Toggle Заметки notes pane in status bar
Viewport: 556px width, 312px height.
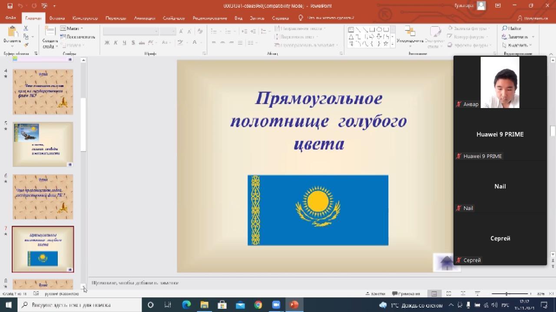tap(375, 294)
